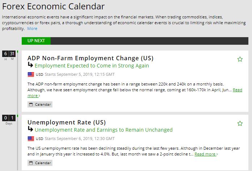Click US flag icon on Unemployment Rate event

tap(31, 139)
